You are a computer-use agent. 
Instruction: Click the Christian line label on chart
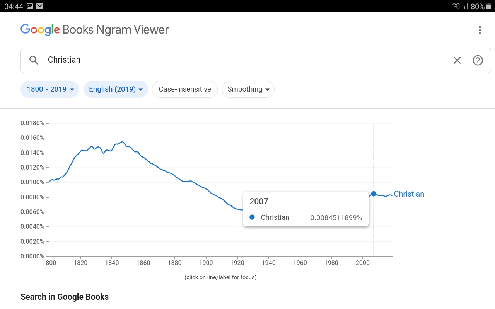click(x=409, y=194)
